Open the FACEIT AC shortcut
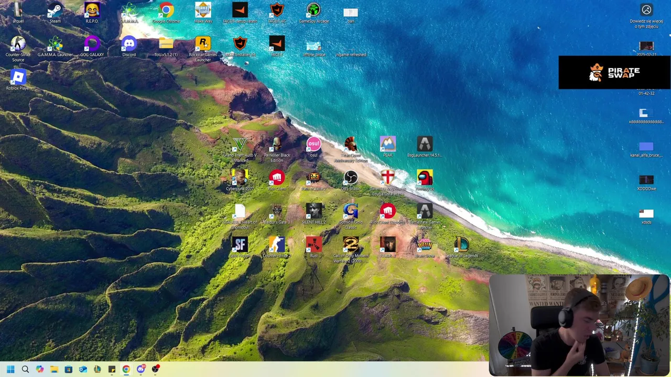Viewport: 671px width, 377px height. (x=277, y=13)
